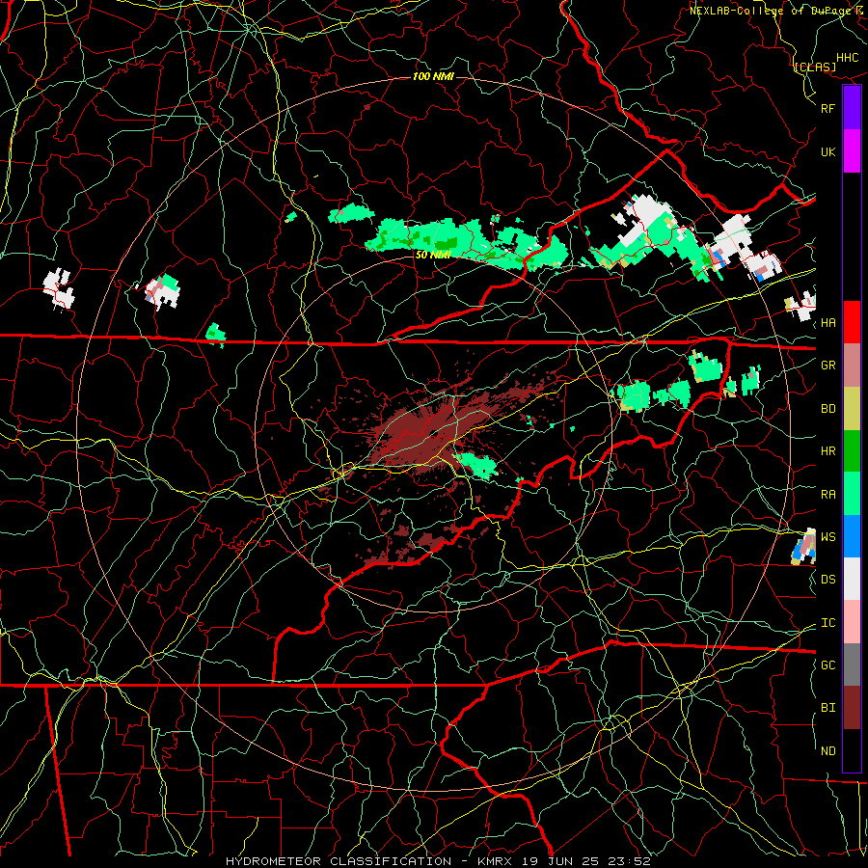The width and height of the screenshot is (868, 868).
Task: Click the 'BD' legend label
Action: pos(827,409)
